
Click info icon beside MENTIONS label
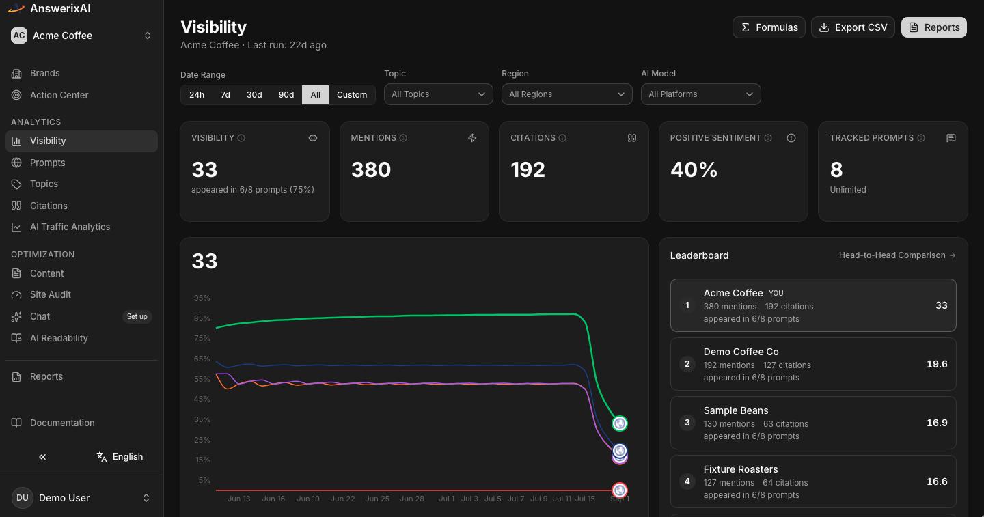coord(403,138)
